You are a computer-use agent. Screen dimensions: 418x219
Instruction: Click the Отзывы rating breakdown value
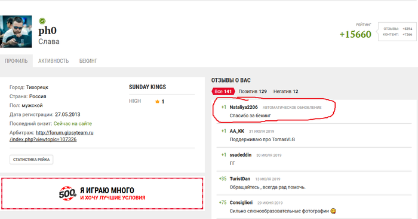[407, 29]
